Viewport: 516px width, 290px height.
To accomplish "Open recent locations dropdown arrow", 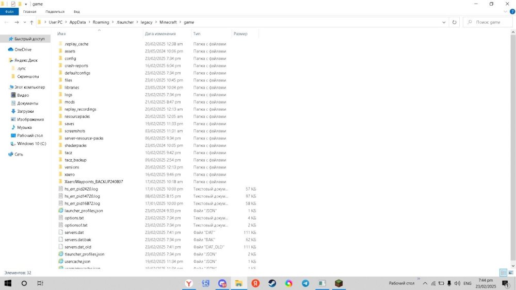I will pos(25,22).
